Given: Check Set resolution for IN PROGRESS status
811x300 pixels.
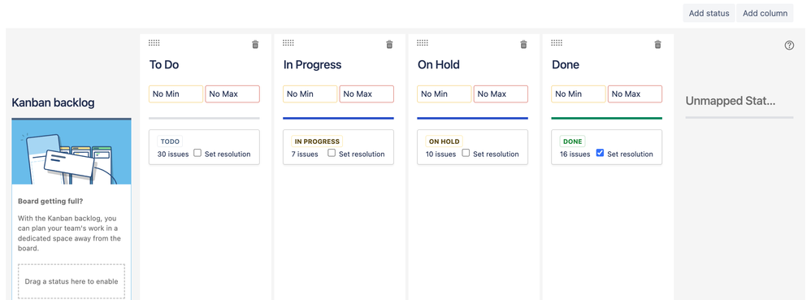Looking at the screenshot, I should pyautogui.click(x=332, y=153).
